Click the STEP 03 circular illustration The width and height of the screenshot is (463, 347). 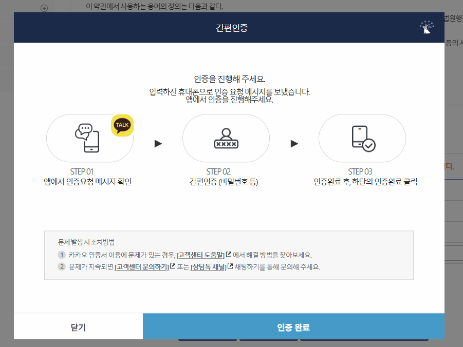click(x=362, y=138)
